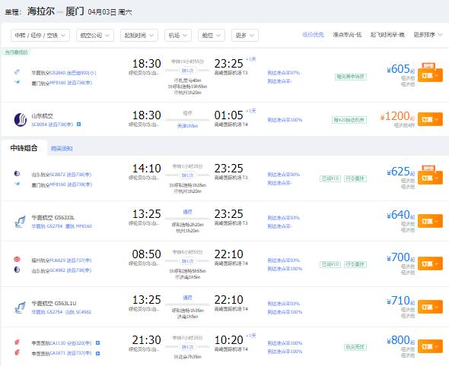449x366 pixels.
Task: Click the 通程 label on the ¥640 flight
Action: (x=187, y=212)
